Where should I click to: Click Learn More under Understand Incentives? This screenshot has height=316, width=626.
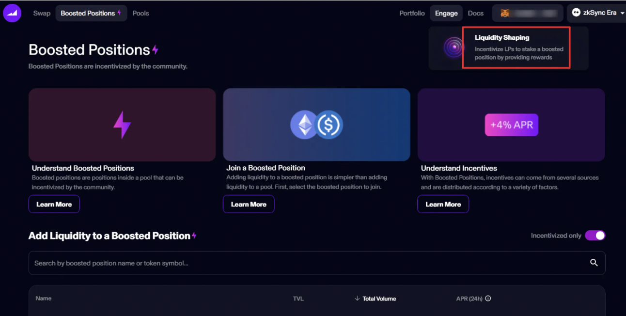443,204
